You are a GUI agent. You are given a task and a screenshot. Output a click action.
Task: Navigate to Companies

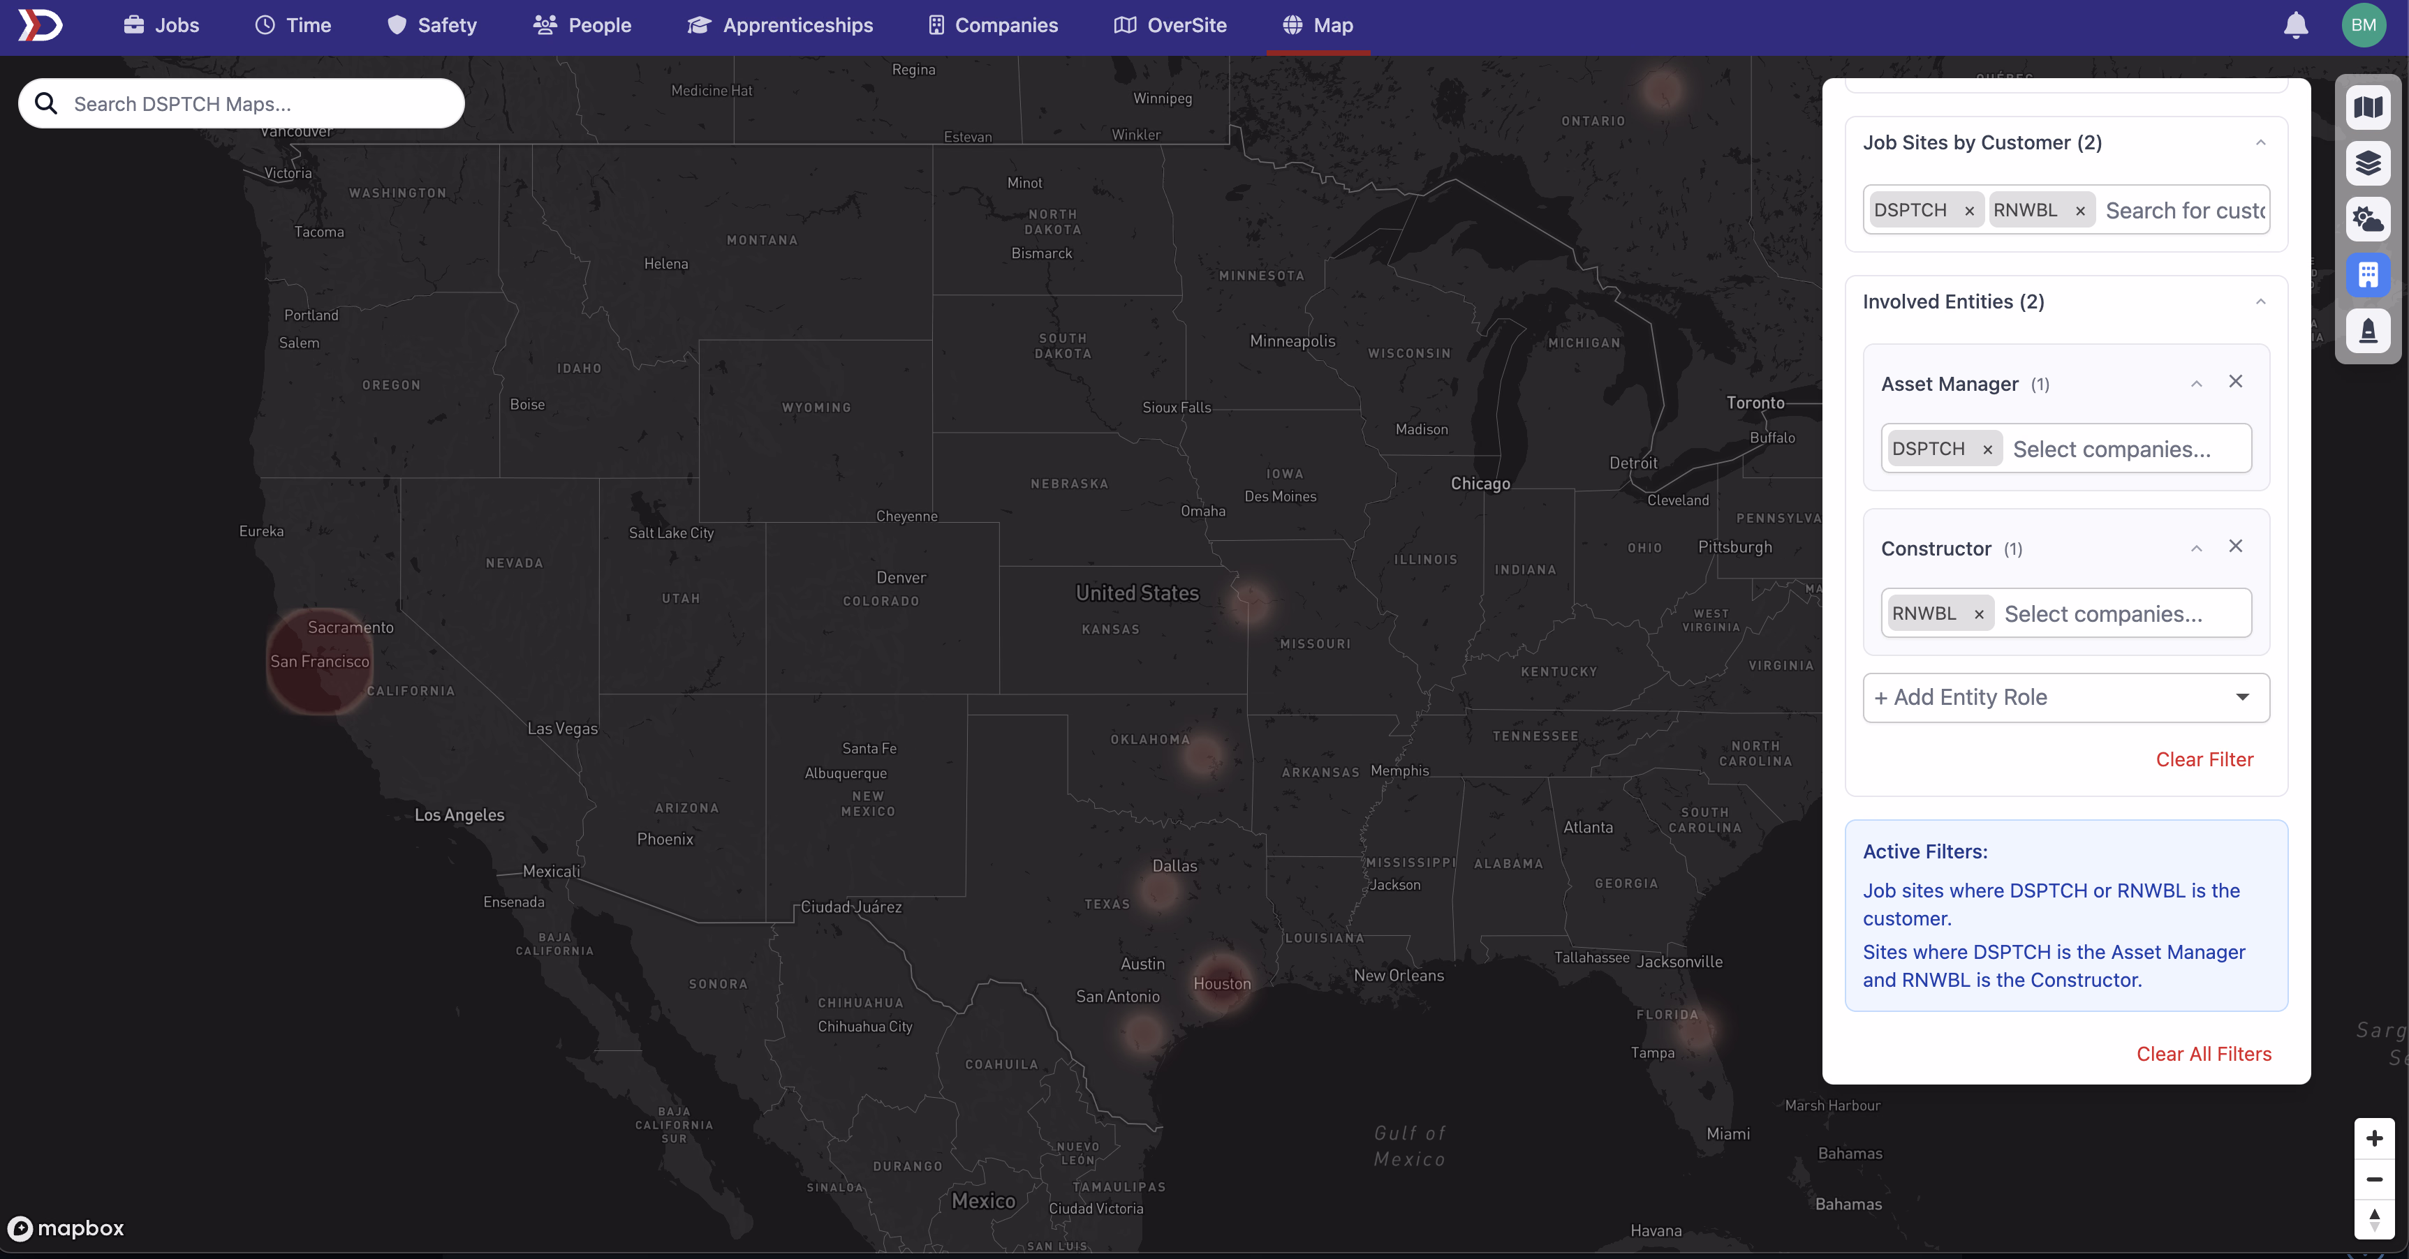click(992, 25)
